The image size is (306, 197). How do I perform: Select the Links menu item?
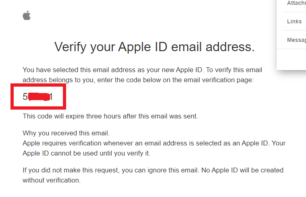pyautogui.click(x=294, y=21)
